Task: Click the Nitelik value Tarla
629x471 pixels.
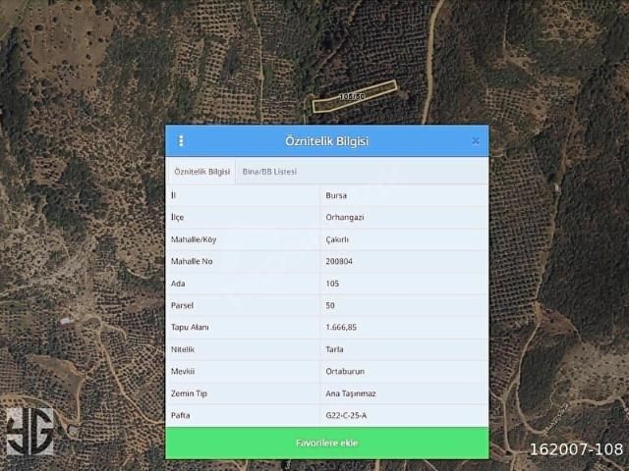Action: [335, 349]
